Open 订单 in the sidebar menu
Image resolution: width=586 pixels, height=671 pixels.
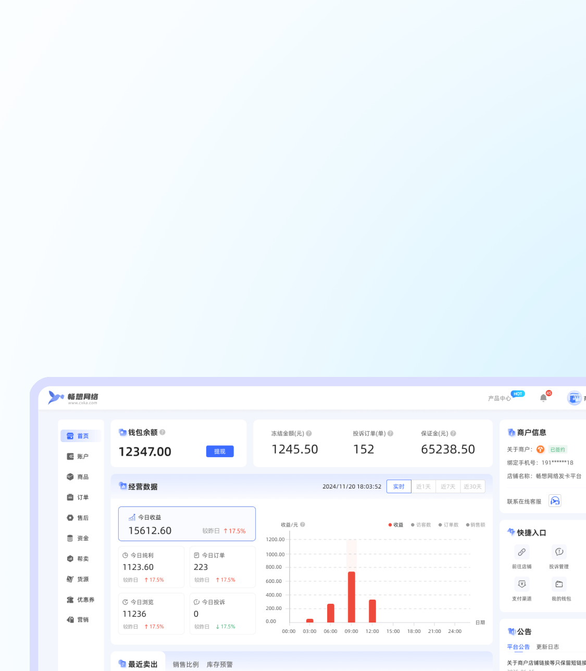pyautogui.click(x=82, y=497)
